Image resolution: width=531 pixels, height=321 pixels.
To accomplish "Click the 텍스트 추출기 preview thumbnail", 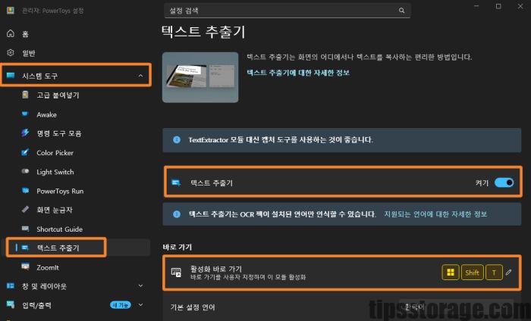I will [200, 77].
